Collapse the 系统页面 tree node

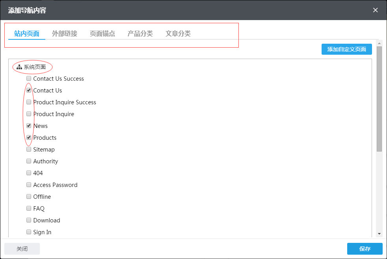pyautogui.click(x=35, y=67)
